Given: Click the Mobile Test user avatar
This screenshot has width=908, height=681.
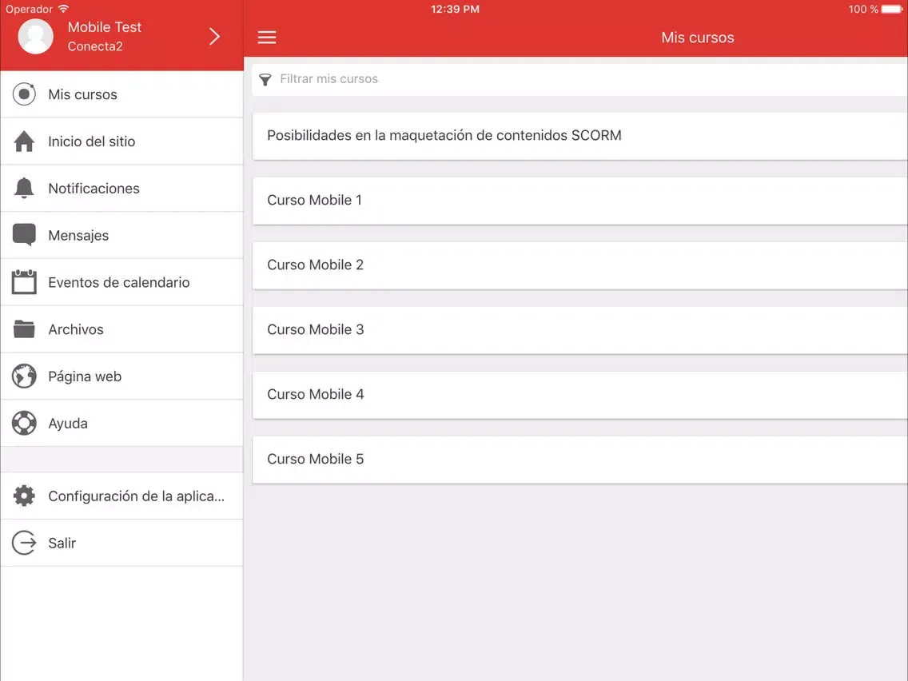Looking at the screenshot, I should tap(36, 36).
